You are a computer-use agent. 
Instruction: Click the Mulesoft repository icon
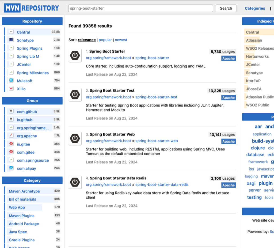pos(11,80)
